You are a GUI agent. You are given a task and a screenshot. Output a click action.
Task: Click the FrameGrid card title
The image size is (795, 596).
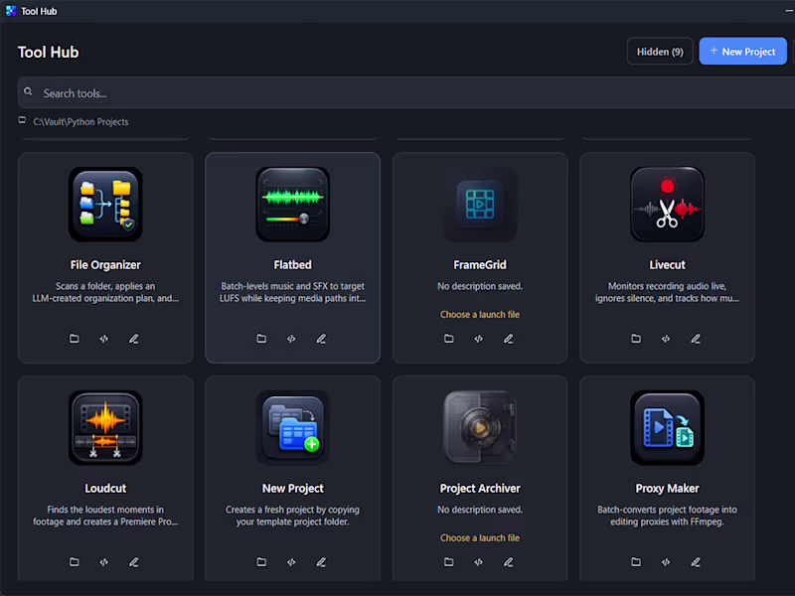click(480, 265)
